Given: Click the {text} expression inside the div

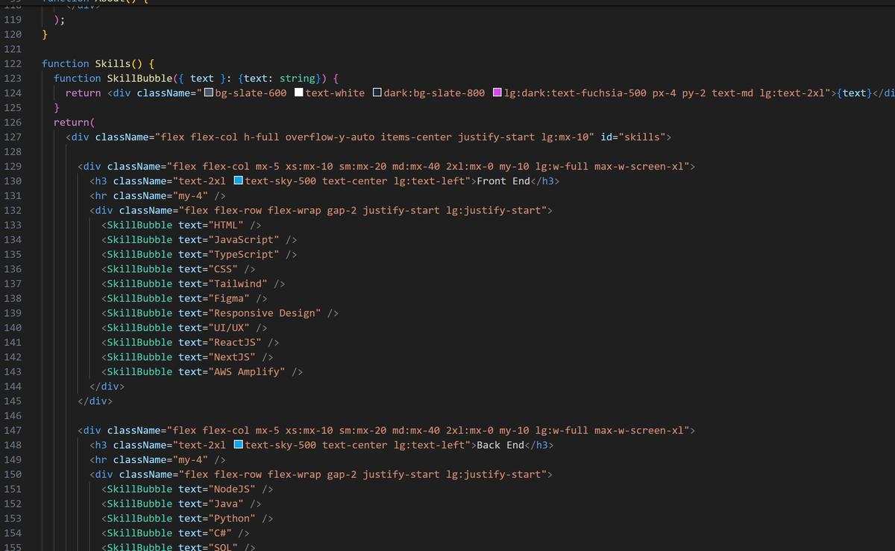Looking at the screenshot, I should 855,93.
